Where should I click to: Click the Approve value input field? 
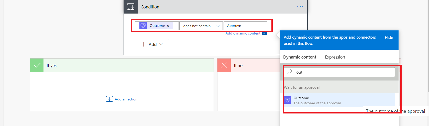coord(245,26)
